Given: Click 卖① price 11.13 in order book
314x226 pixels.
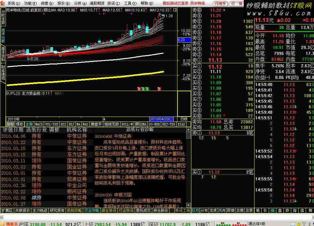Looking at the screenshot, I should [x=215, y=60].
